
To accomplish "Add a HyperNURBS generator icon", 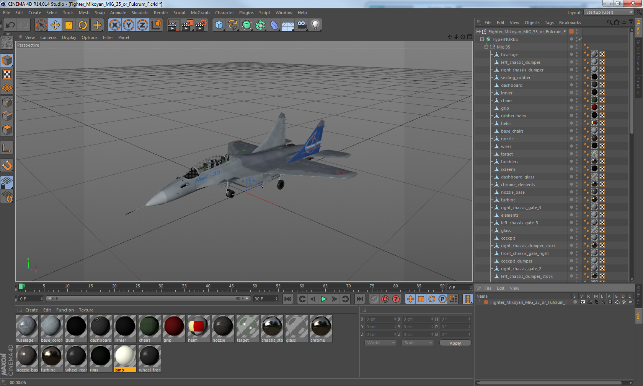I will click(246, 25).
